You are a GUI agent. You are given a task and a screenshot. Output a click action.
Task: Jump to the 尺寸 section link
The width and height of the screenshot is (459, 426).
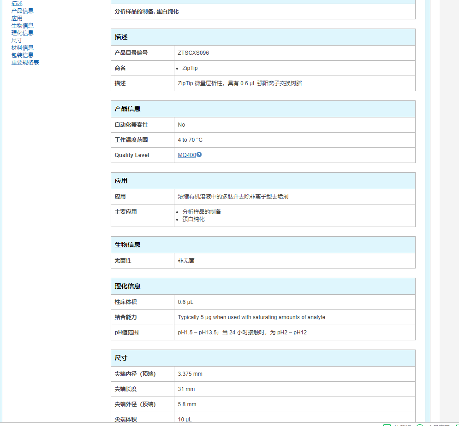(16, 40)
